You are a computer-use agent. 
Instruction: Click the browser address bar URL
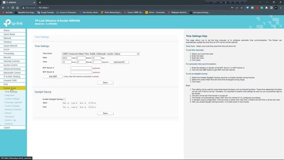click(43, 8)
